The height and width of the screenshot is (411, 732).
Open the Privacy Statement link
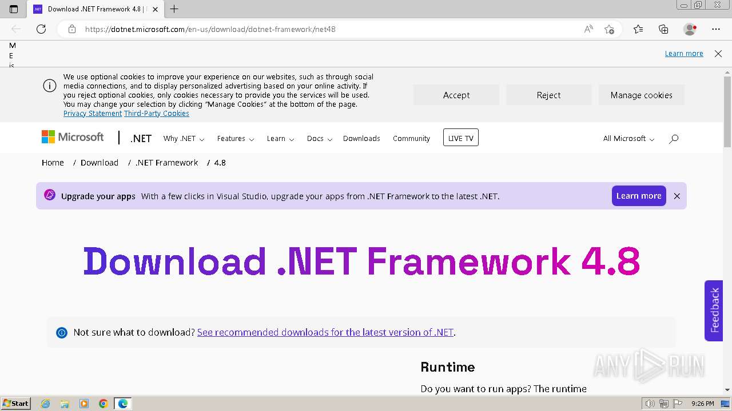point(93,114)
